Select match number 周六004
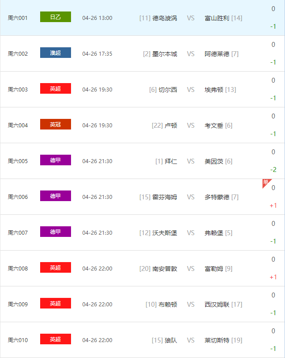This screenshot has height=358, width=285. (18, 126)
